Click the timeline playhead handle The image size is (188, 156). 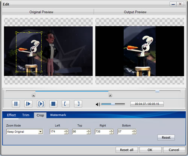click(x=157, y=91)
